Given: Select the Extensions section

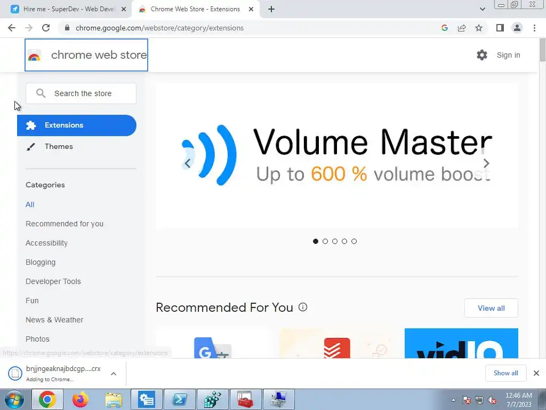Looking at the screenshot, I should click(77, 125).
